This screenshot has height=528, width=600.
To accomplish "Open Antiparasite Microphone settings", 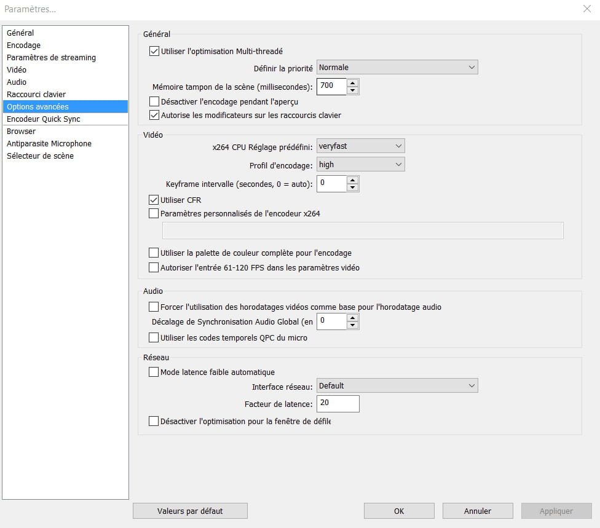I will [x=65, y=143].
